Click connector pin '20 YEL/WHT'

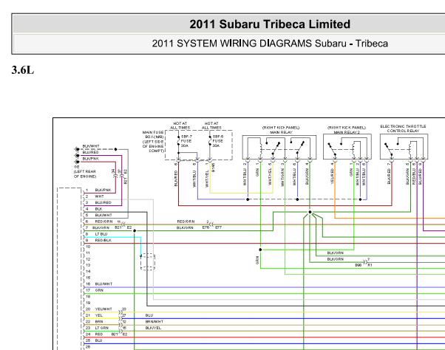click(99, 309)
